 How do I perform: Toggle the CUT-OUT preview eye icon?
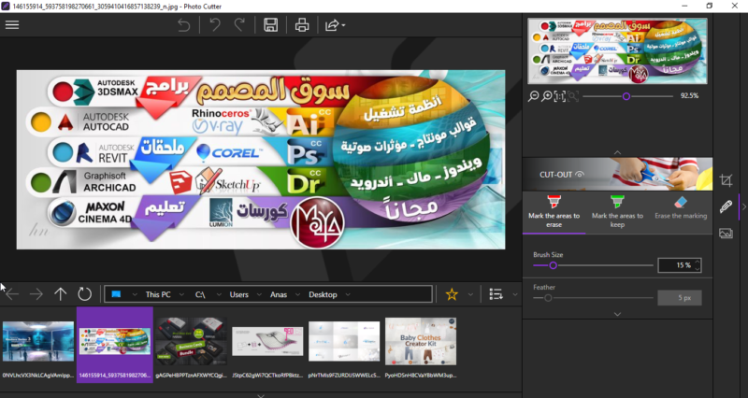[x=581, y=174]
